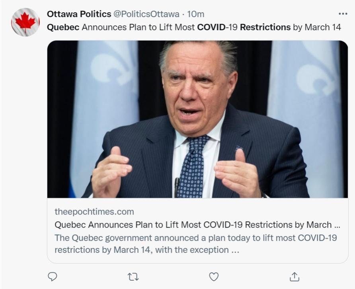Viewport: 355px width, 289px height.
Task: Open the link card headline text
Action: pos(197,225)
